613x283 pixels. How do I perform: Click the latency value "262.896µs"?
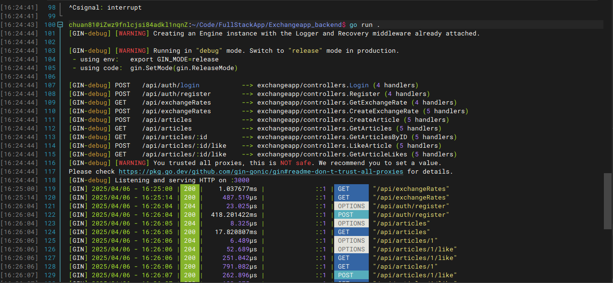240,275
